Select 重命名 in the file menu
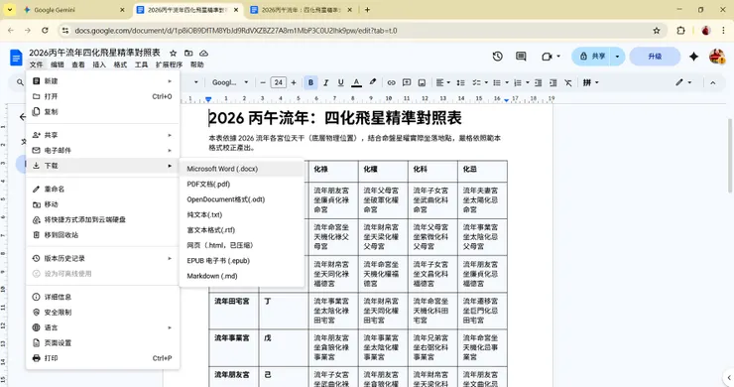The width and height of the screenshot is (734, 387). tap(102, 190)
